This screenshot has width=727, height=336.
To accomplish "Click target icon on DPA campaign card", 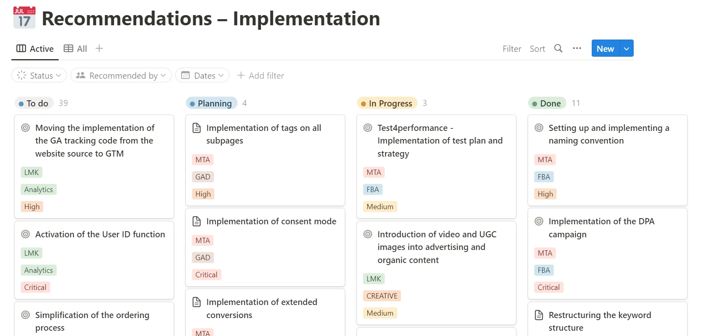I will (539, 221).
